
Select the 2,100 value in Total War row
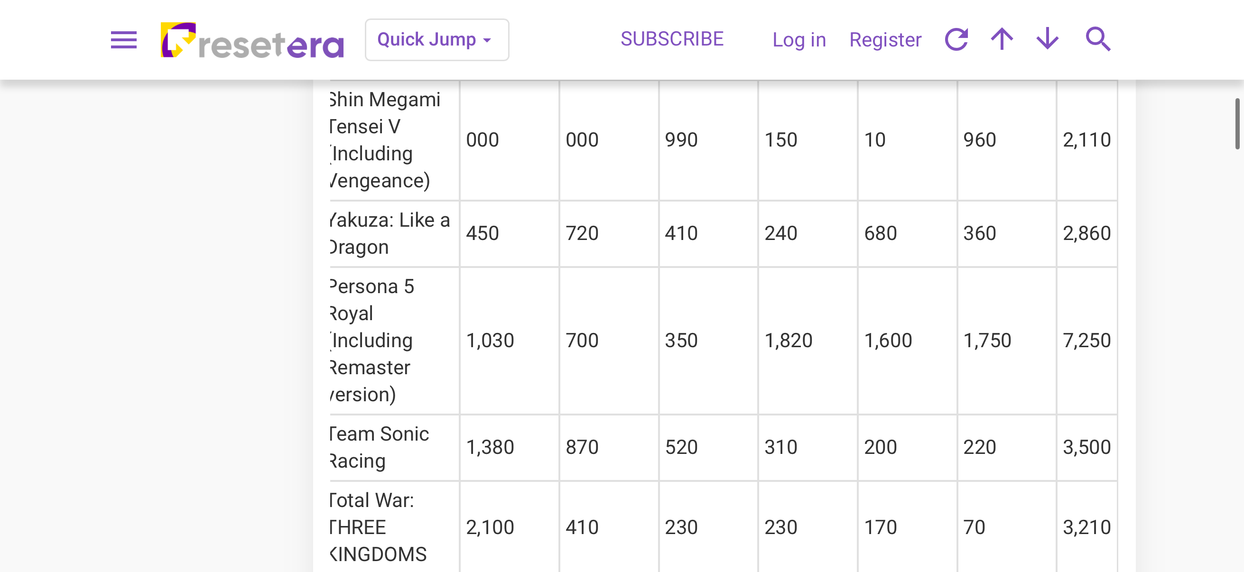tap(490, 527)
